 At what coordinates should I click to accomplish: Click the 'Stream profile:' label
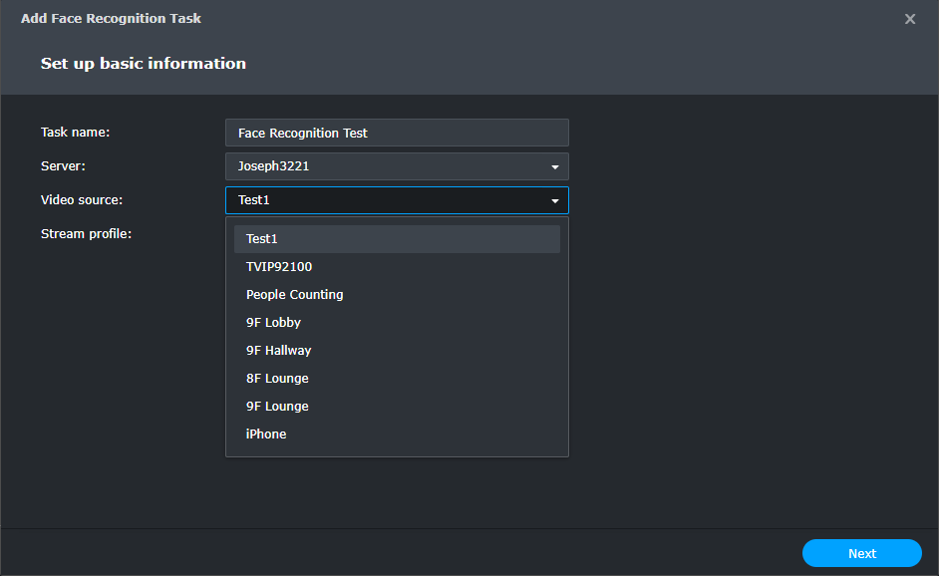click(87, 234)
